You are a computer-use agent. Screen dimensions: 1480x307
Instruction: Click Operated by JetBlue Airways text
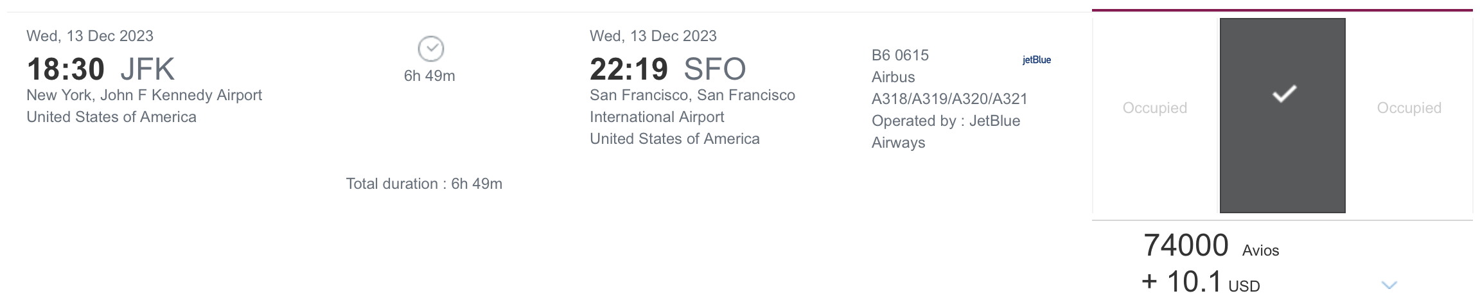tap(946, 132)
